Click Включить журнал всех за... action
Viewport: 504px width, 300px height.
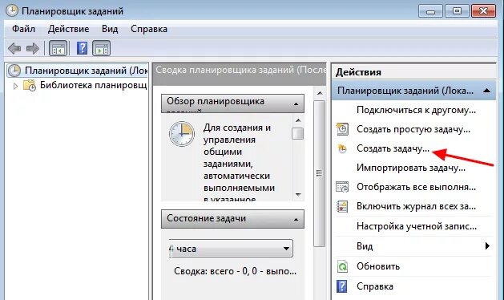(x=416, y=206)
